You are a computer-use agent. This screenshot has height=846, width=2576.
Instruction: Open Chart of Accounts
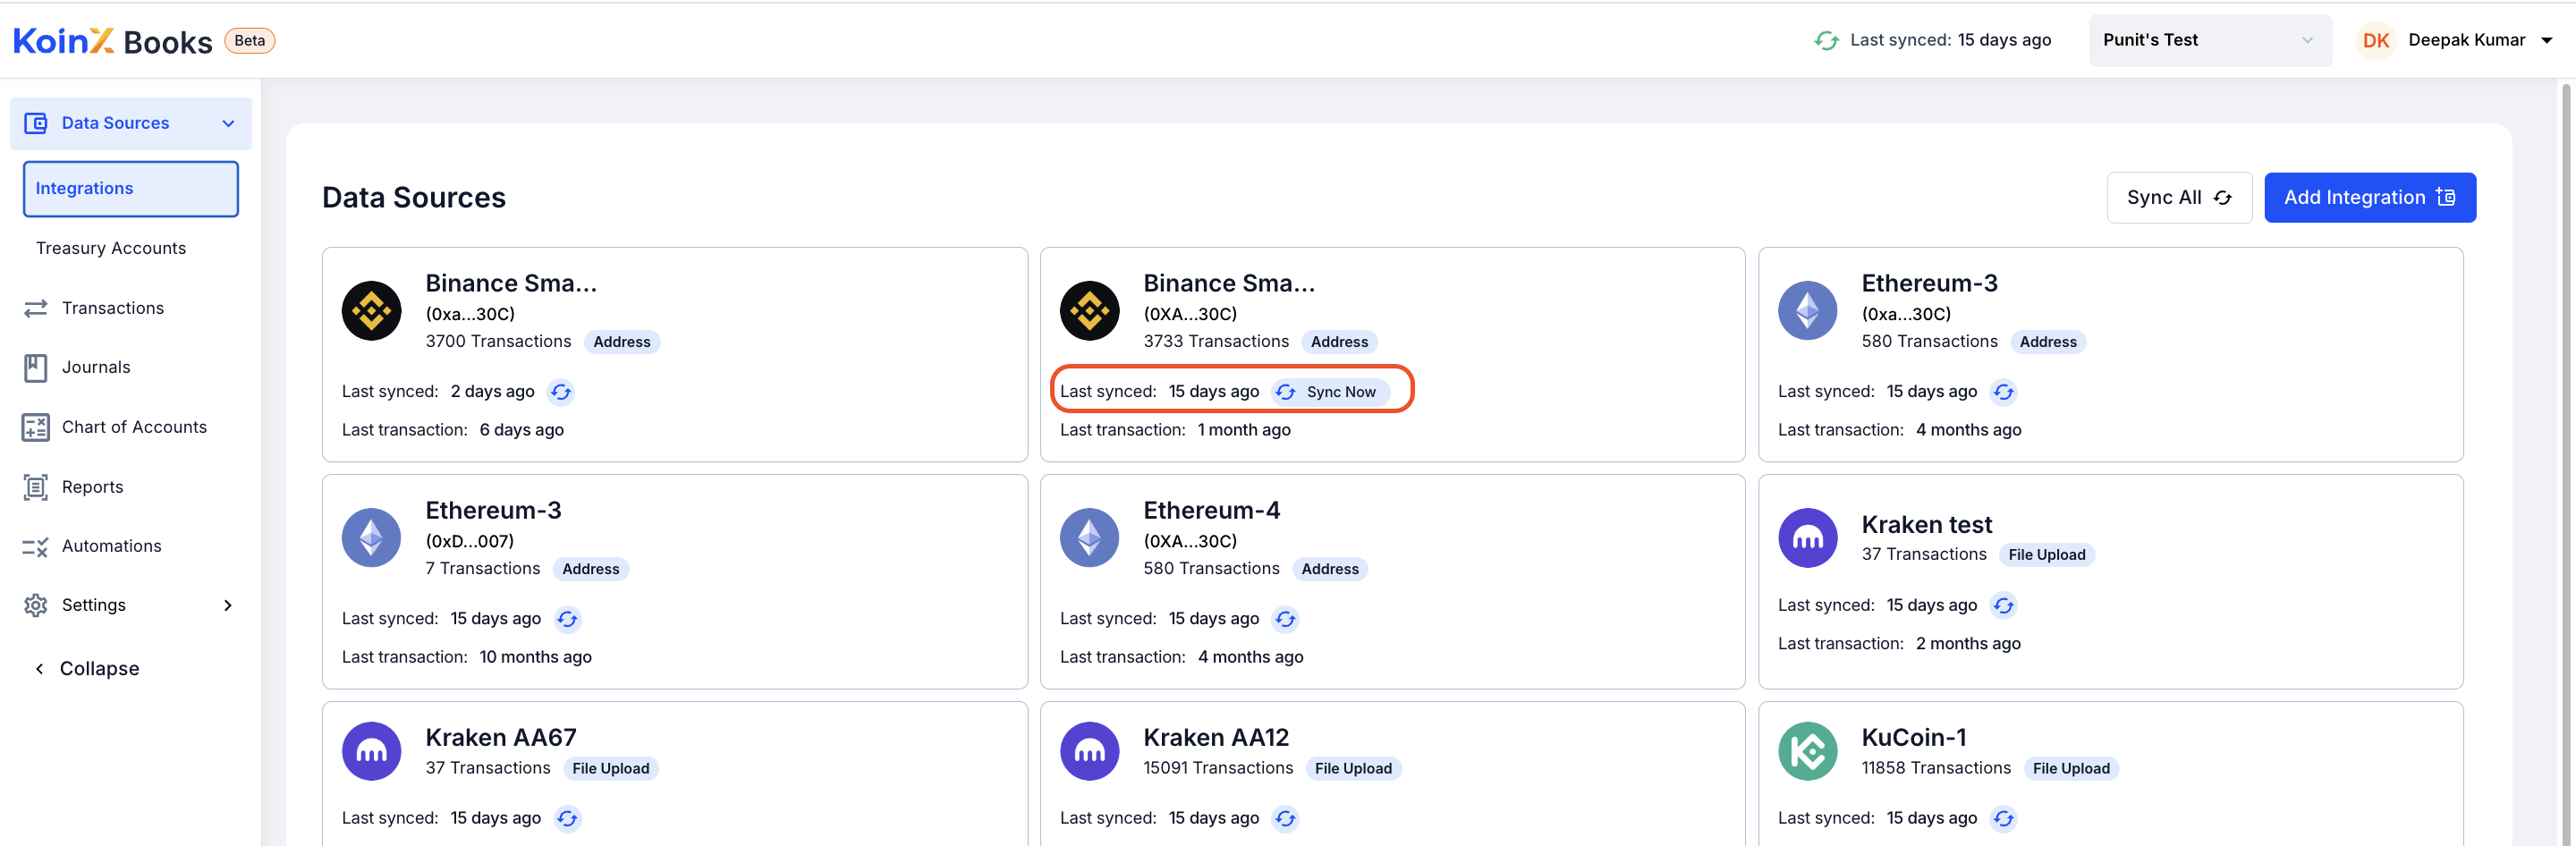[x=134, y=427]
